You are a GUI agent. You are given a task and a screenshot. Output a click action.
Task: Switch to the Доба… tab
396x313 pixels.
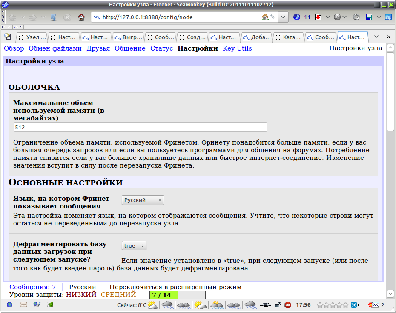[x=257, y=37]
